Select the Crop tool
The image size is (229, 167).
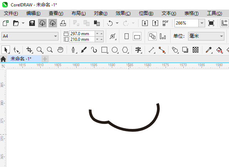click(x=30, y=50)
